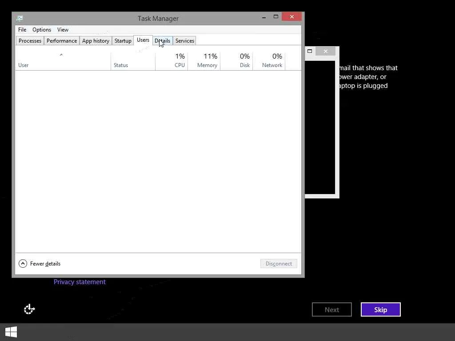Click the Ease of Access icon
Image resolution: width=455 pixels, height=341 pixels.
29,309
